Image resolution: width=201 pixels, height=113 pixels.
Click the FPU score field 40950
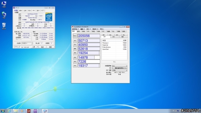pyautogui.click(x=89, y=45)
